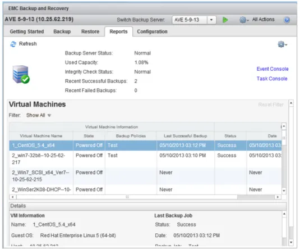Image resolution: width=300 pixels, height=249 pixels.
Task: Open the Reports tab gear menu
Action: point(282,44)
